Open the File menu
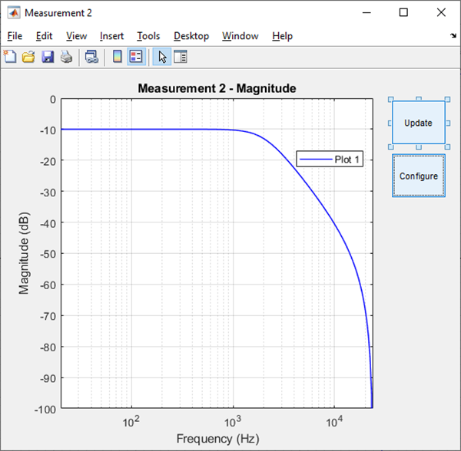 [x=15, y=36]
